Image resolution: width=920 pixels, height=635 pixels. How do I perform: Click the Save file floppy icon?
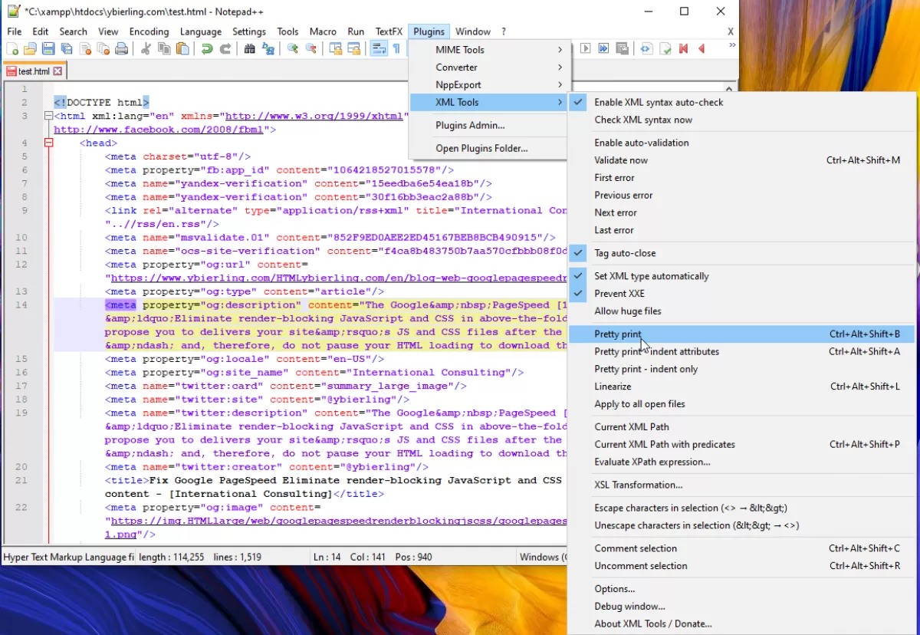(48, 49)
